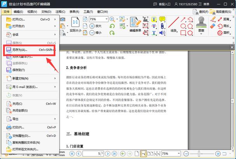Choose Close (关闭) Ctrl+W menu item
Image resolution: width=236 pixels, height=159 pixels.
[x=30, y=104]
